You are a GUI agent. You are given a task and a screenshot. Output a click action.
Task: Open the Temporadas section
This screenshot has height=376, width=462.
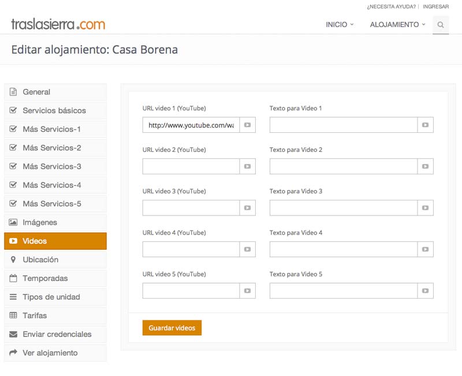55,278
